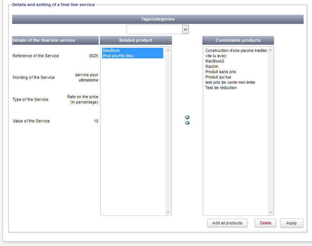Click the Related product column header
This screenshot has height=246, width=312.
click(136, 40)
